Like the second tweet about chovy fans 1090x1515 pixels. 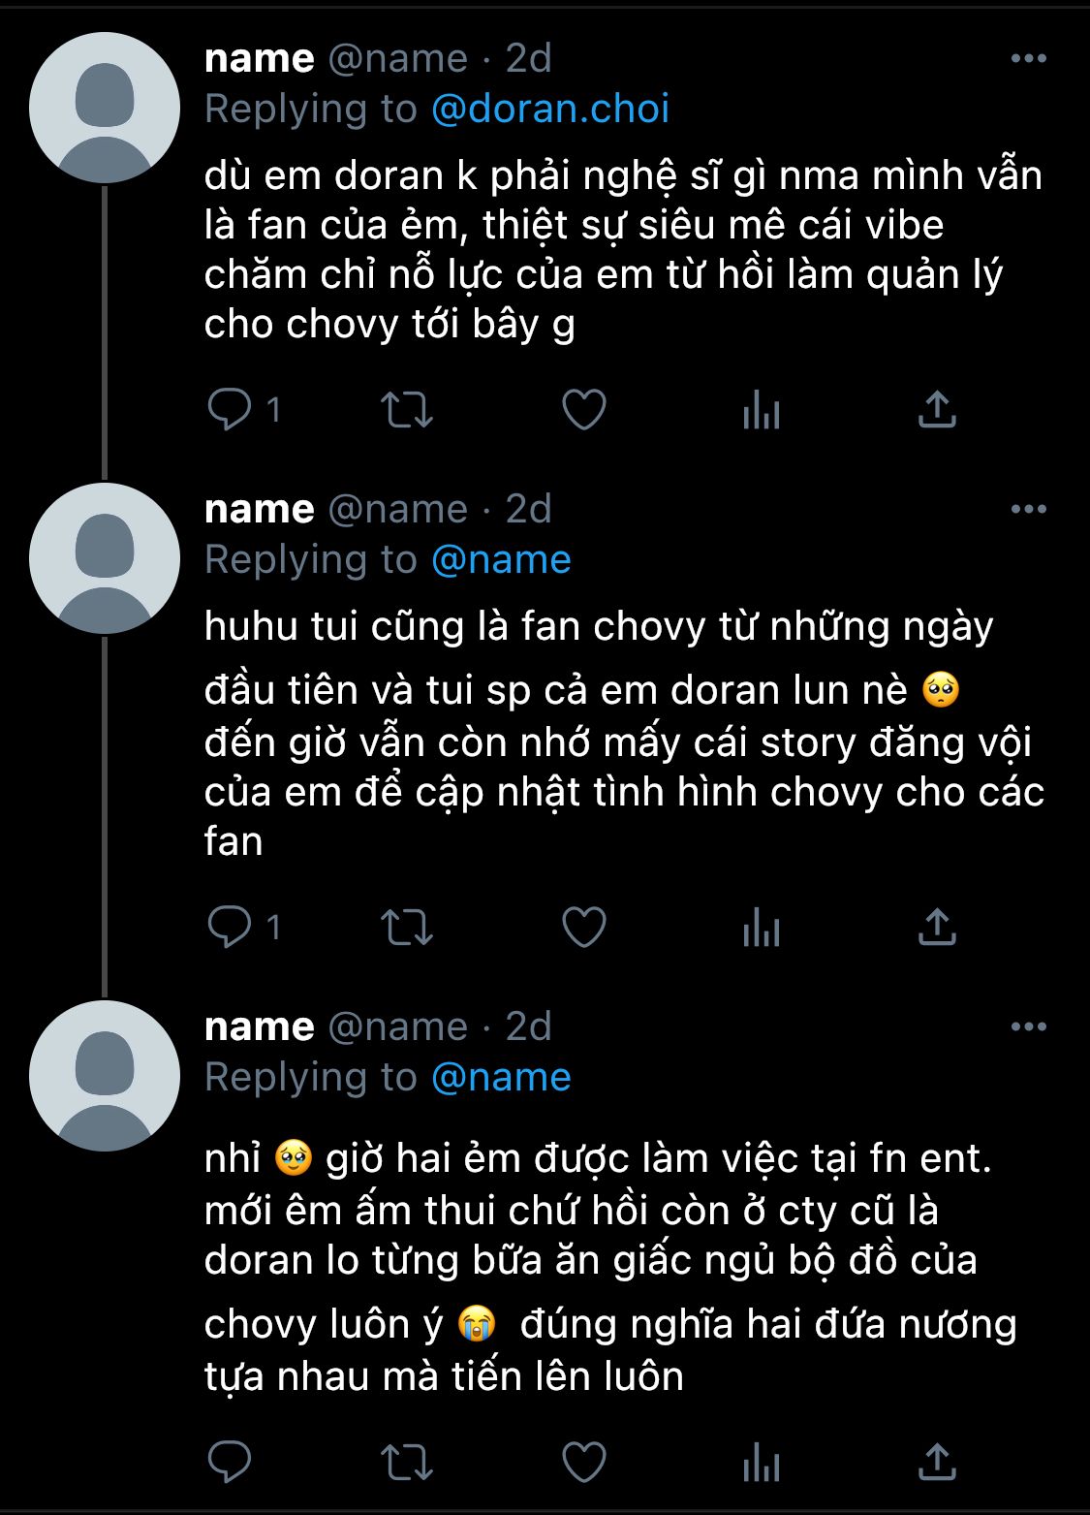[584, 927]
